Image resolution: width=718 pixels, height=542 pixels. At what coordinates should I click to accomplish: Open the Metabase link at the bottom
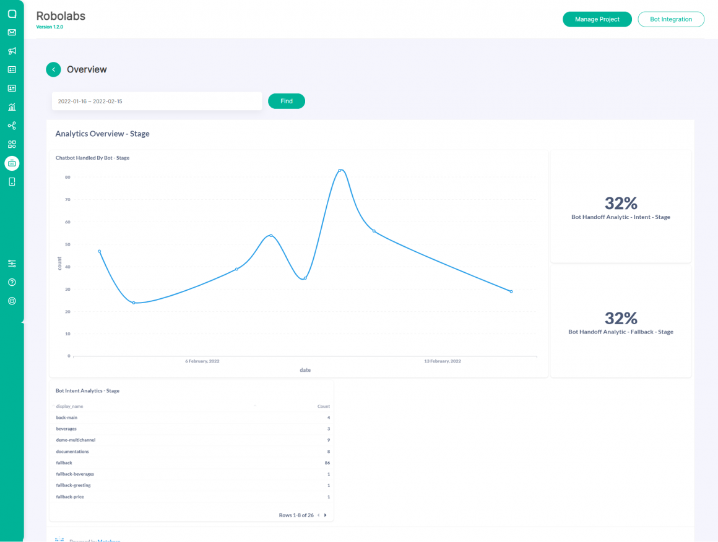[x=109, y=540]
